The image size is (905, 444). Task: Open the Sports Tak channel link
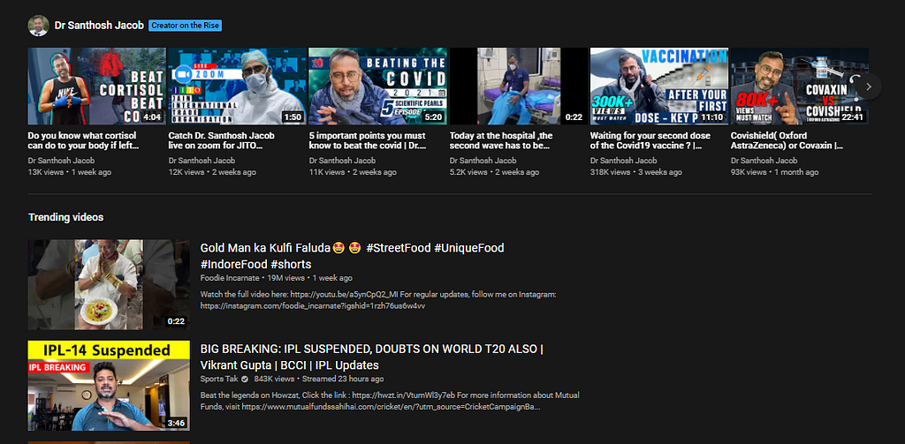(219, 379)
